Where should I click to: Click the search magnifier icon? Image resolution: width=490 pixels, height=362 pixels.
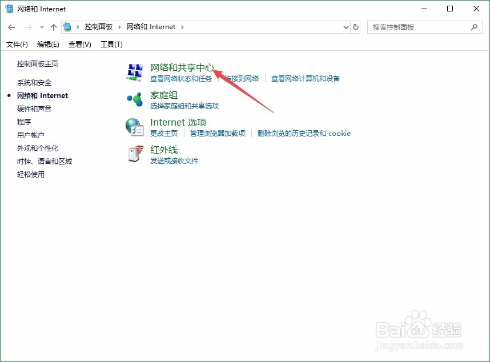[x=474, y=27]
